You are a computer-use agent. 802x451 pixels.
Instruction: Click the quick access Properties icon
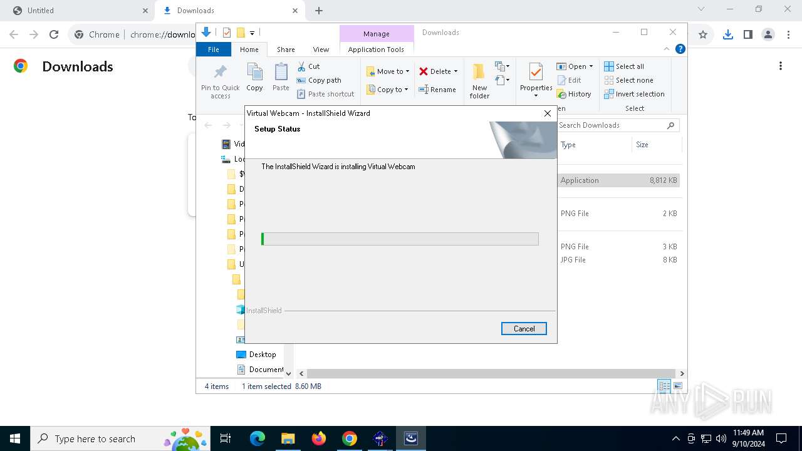[226, 33]
